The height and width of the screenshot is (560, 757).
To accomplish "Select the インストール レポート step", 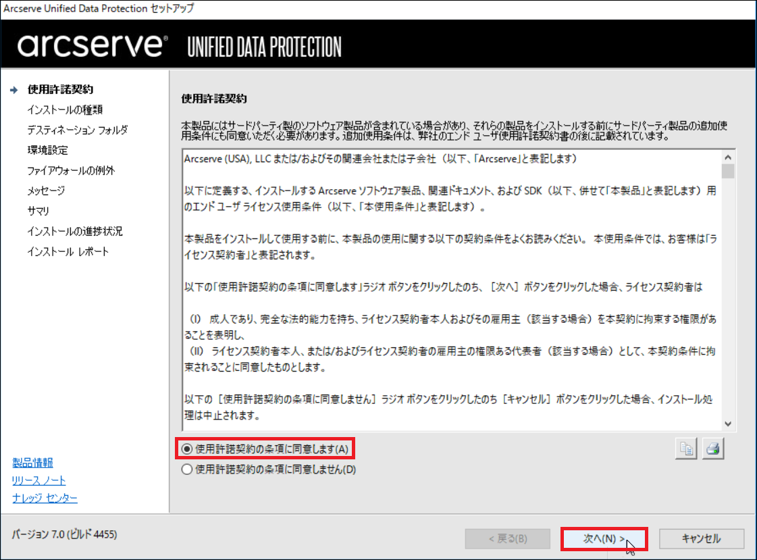I will pyautogui.click(x=68, y=251).
